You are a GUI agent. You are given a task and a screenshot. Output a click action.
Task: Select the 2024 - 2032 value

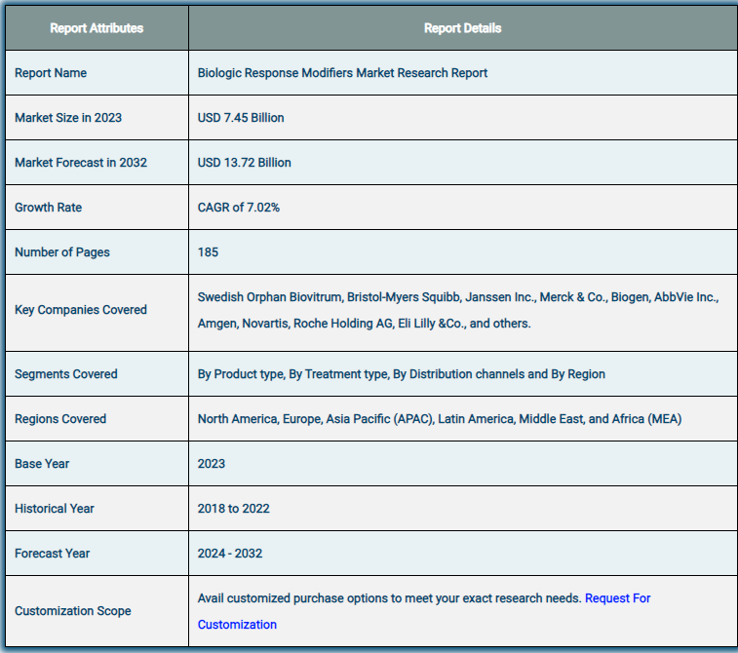tap(230, 554)
